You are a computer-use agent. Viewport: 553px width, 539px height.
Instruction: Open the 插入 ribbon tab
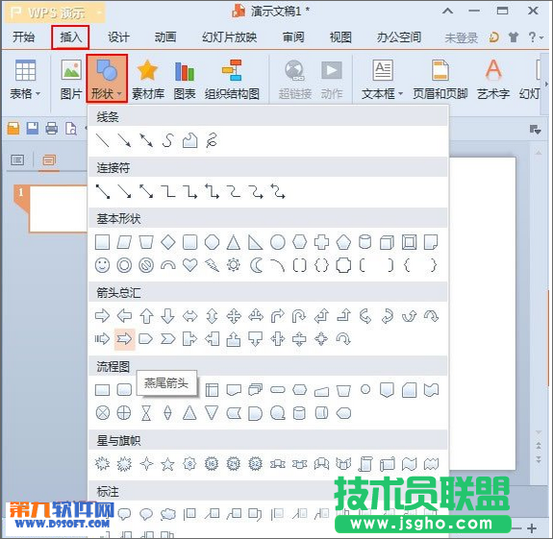click(x=70, y=37)
